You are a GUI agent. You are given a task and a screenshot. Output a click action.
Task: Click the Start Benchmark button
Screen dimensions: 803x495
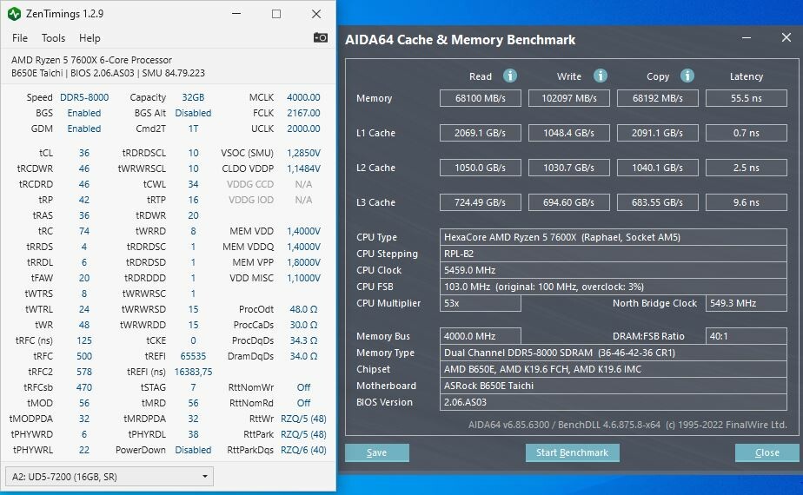[x=572, y=452]
